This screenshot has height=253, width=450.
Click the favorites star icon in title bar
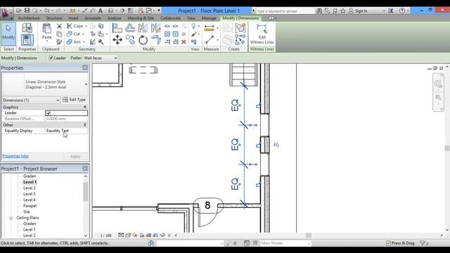(342, 11)
